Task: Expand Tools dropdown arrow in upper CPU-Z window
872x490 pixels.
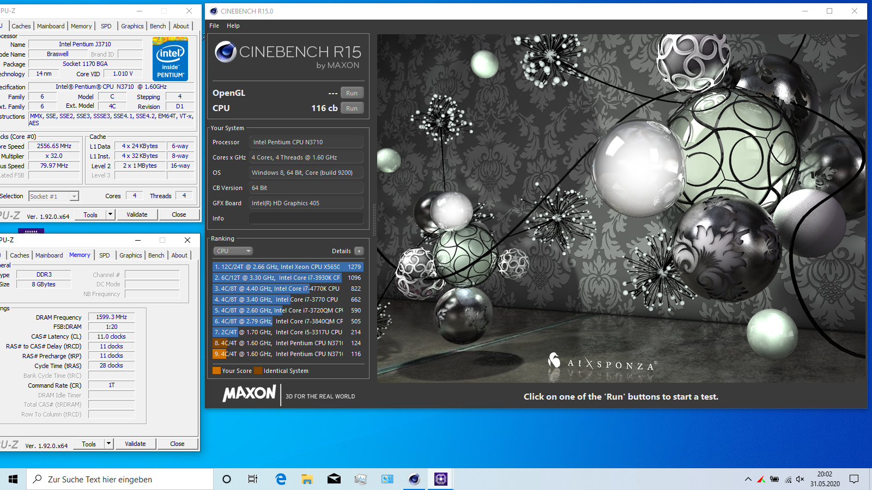Action: pyautogui.click(x=110, y=215)
